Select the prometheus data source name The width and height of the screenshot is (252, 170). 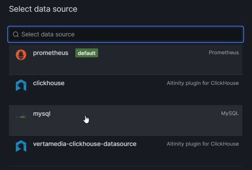pyautogui.click(x=51, y=53)
